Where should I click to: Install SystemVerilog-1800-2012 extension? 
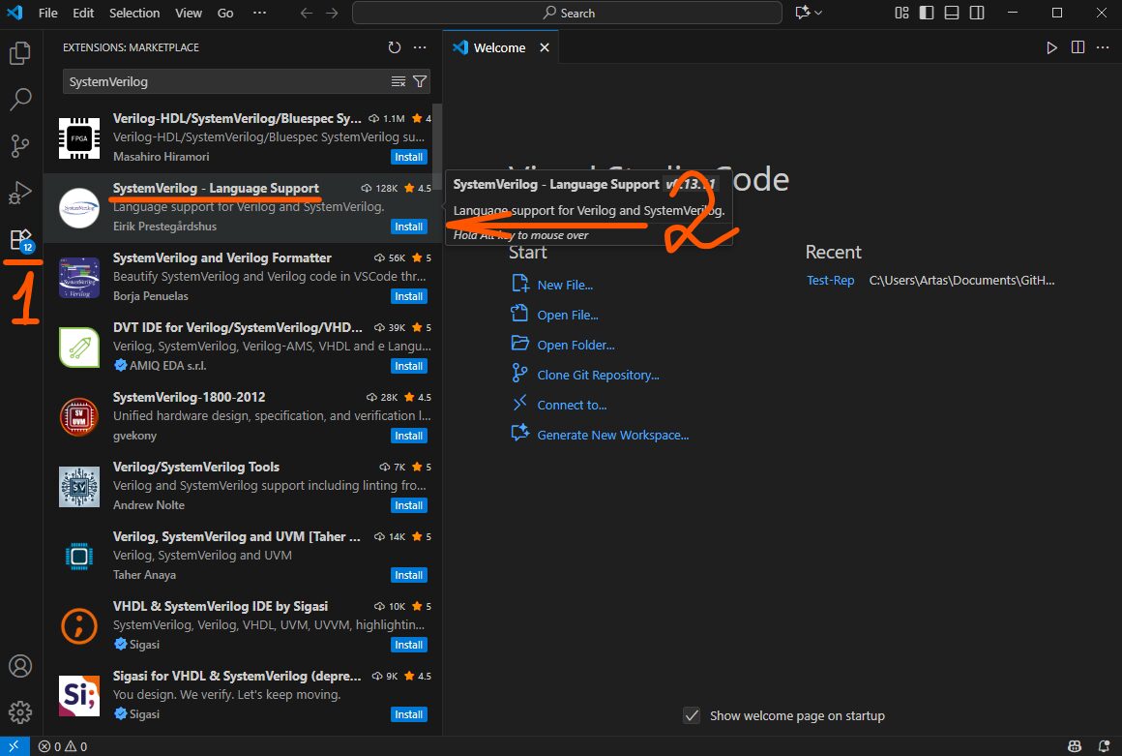(x=408, y=436)
